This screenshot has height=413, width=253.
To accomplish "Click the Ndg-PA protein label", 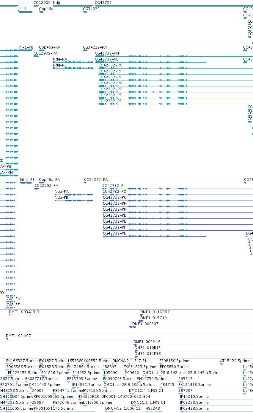I will point(62,191).
